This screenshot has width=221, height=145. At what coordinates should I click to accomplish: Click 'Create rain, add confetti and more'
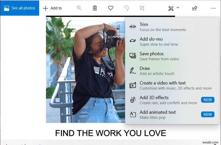tap(168, 103)
